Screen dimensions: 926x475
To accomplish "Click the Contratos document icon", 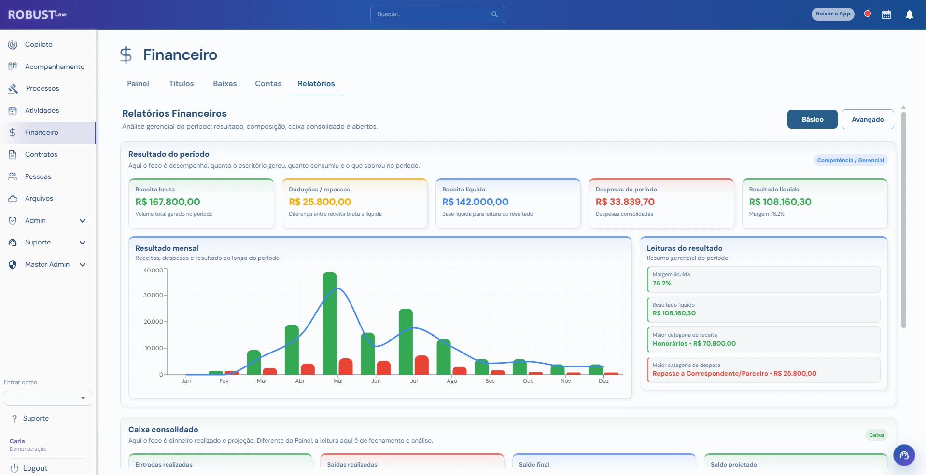I will pos(13,154).
